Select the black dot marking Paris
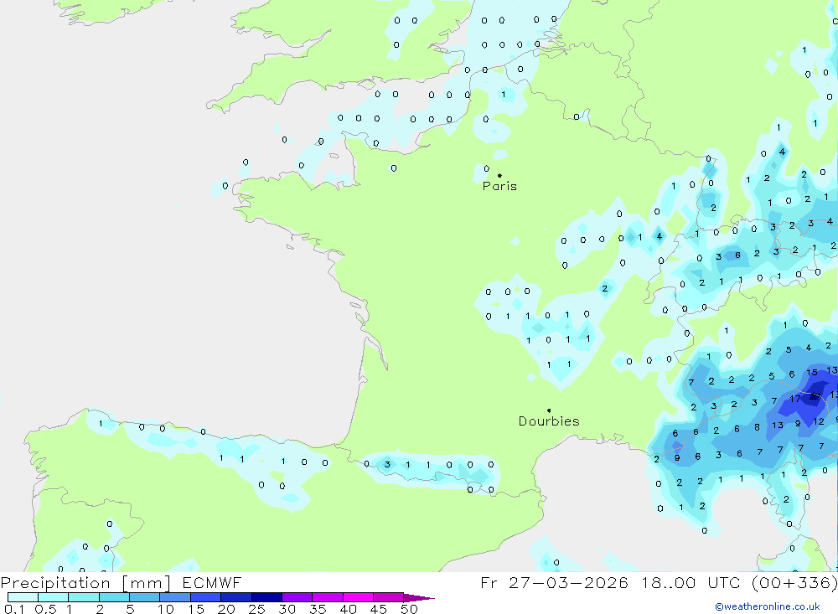Screen dimensions: 838x614 [499, 175]
